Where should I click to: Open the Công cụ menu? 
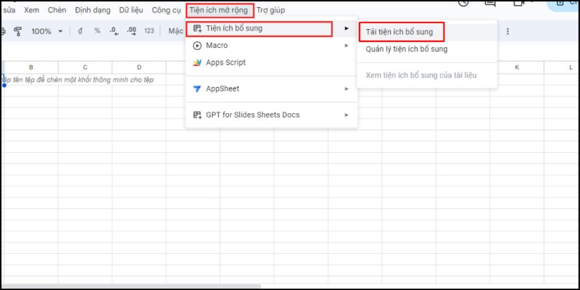pyautogui.click(x=166, y=10)
